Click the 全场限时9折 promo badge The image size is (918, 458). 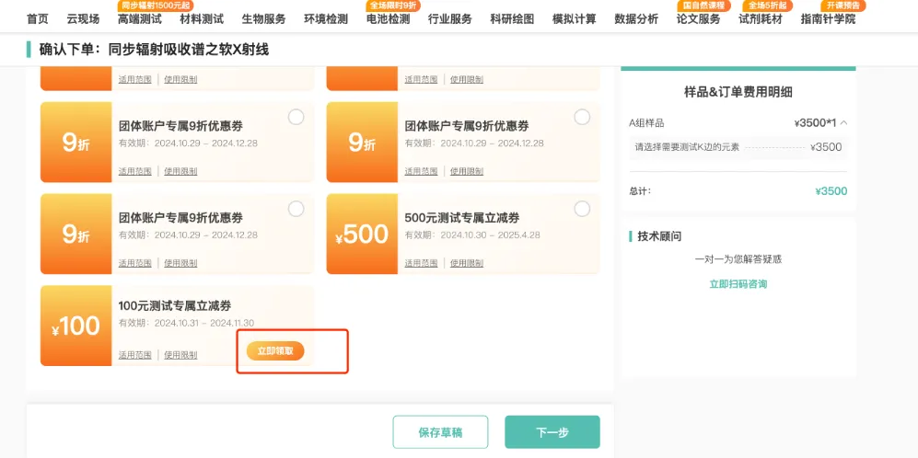pyautogui.click(x=393, y=6)
